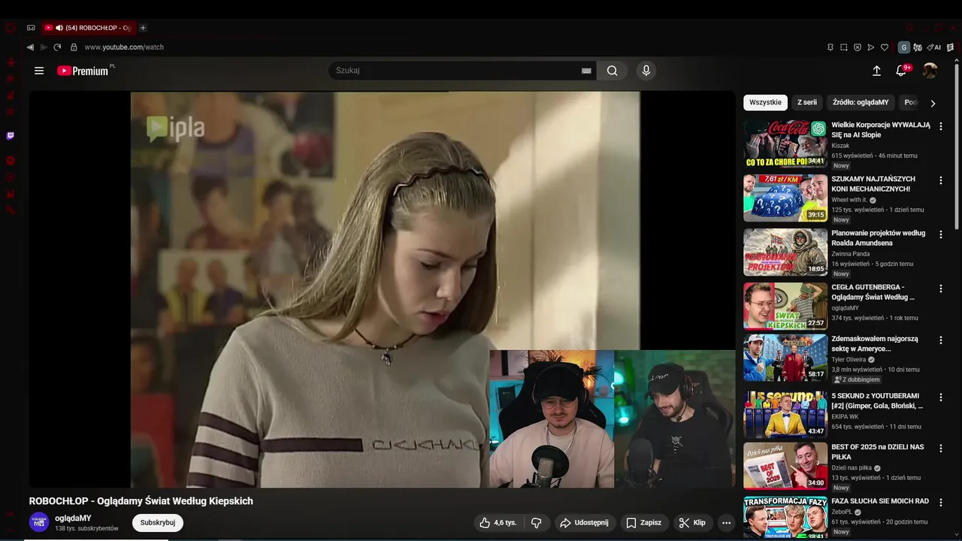962x541 pixels.
Task: Open options for FAZA SŁUCHA SIE video
Action: pyautogui.click(x=940, y=502)
